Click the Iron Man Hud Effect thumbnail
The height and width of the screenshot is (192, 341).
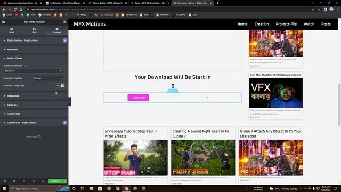pos(276,93)
